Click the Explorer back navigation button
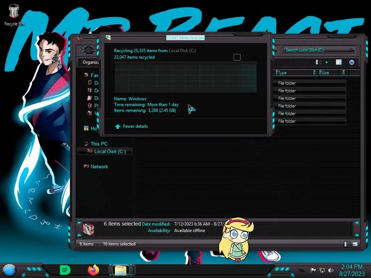 pos(88,50)
